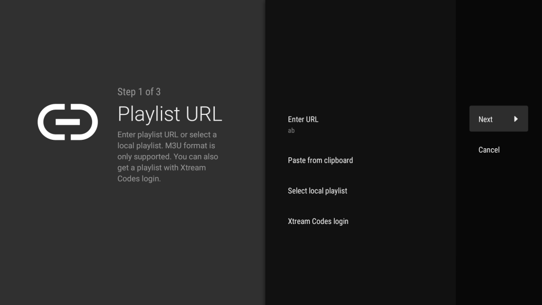Click the word "playlist" in Select local playlist
This screenshot has width=542, height=305.
coord(335,191)
